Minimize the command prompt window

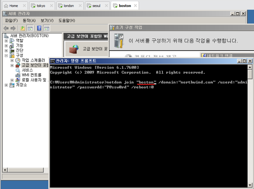239,61
